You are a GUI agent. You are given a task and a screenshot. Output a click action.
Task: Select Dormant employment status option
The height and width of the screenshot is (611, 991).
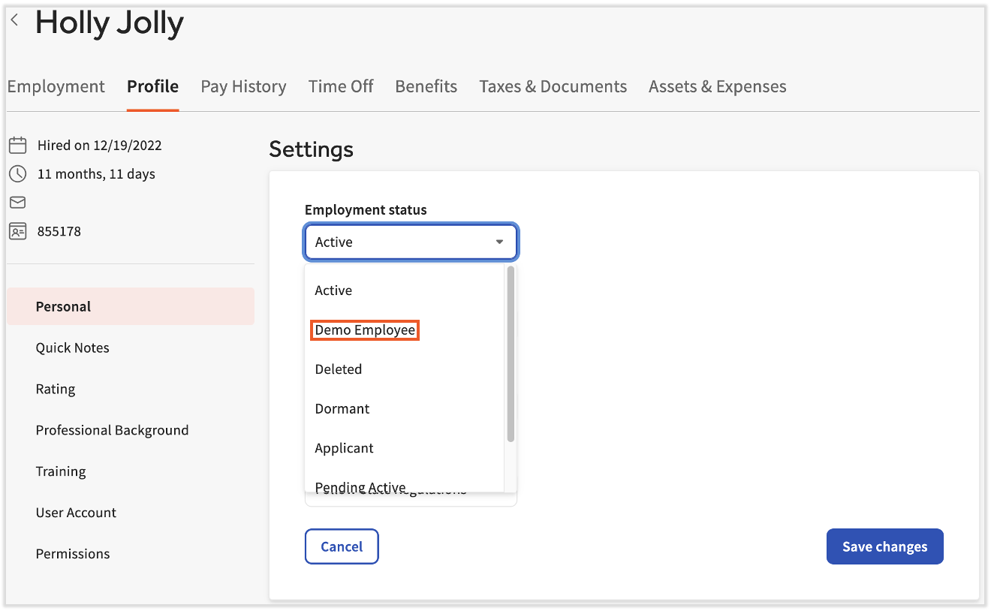pyautogui.click(x=342, y=409)
